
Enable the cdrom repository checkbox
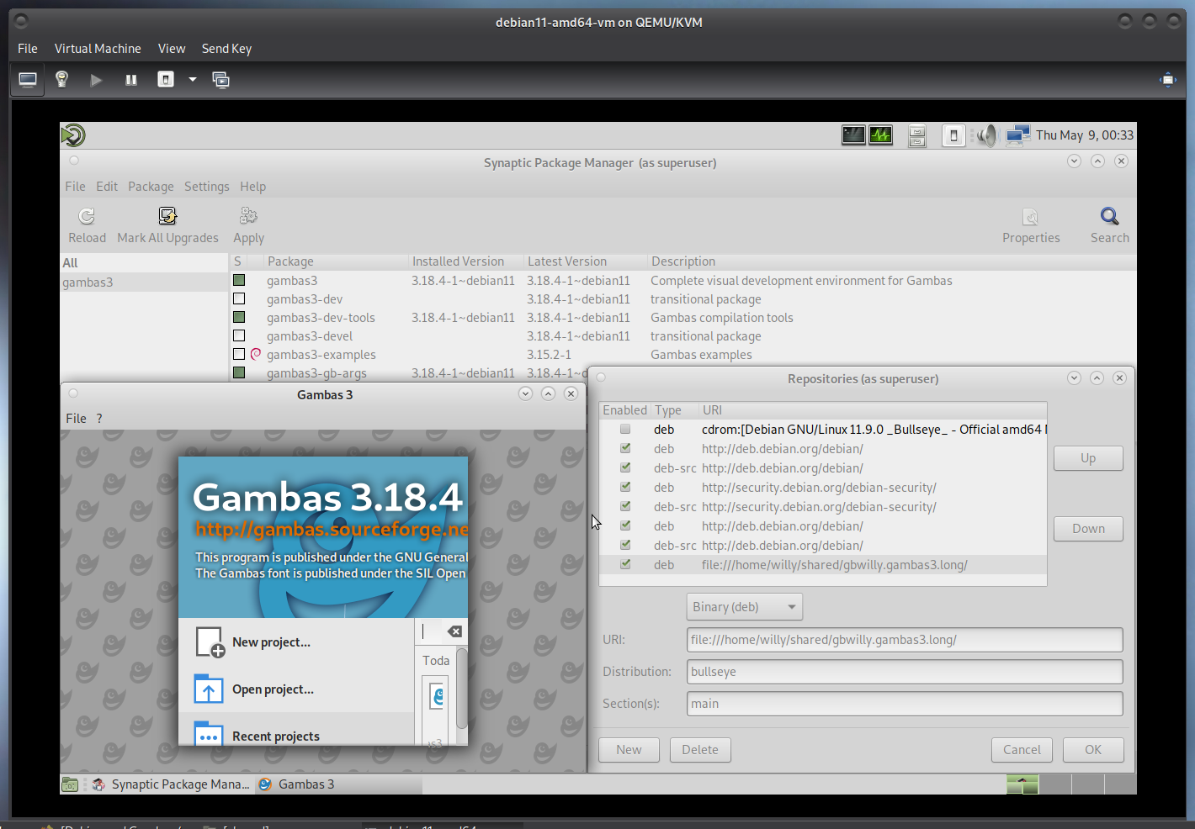tap(625, 430)
